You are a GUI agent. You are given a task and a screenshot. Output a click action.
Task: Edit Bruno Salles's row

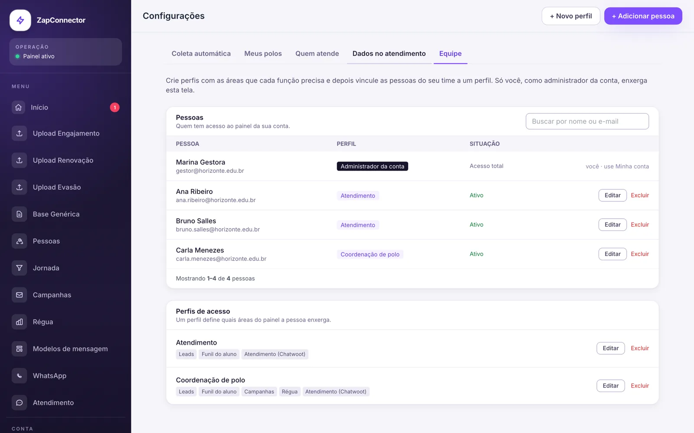click(x=612, y=225)
